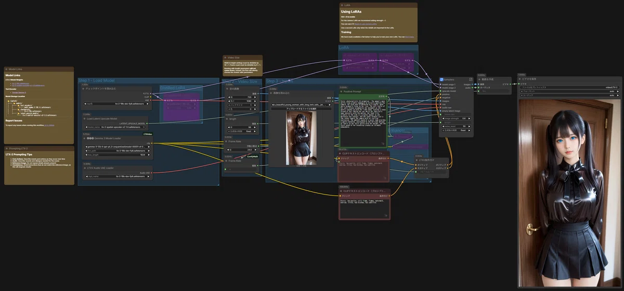Screen dimensions: 624x291
Task: Select the 'Distilled LoRA' group title
Action: coord(173,88)
